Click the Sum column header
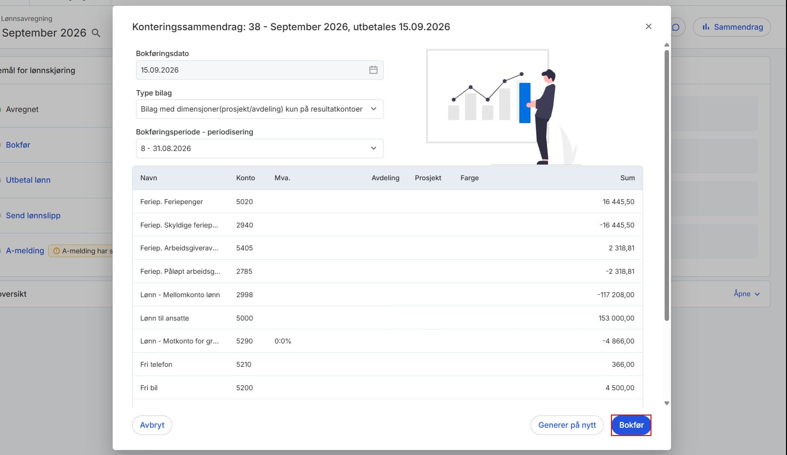 tap(628, 178)
